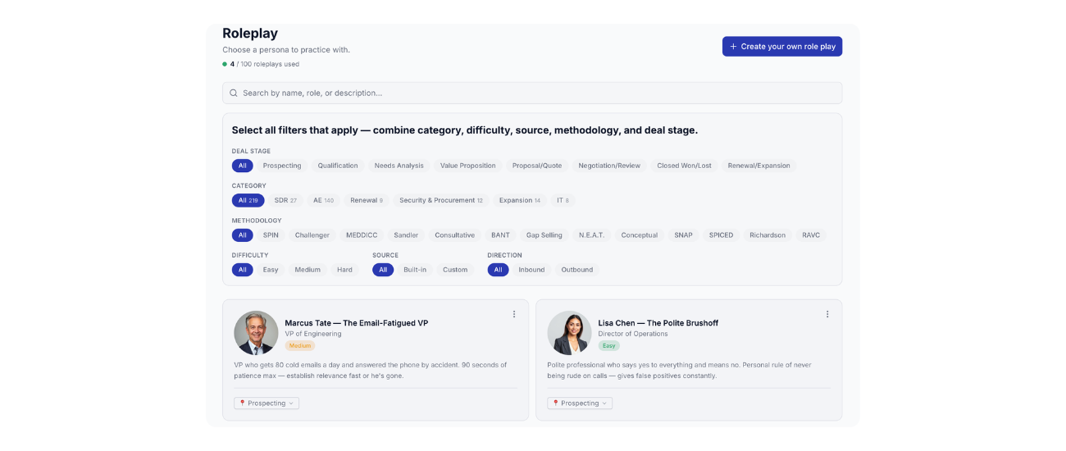
Task: Select All under Source
Action: pyautogui.click(x=383, y=270)
